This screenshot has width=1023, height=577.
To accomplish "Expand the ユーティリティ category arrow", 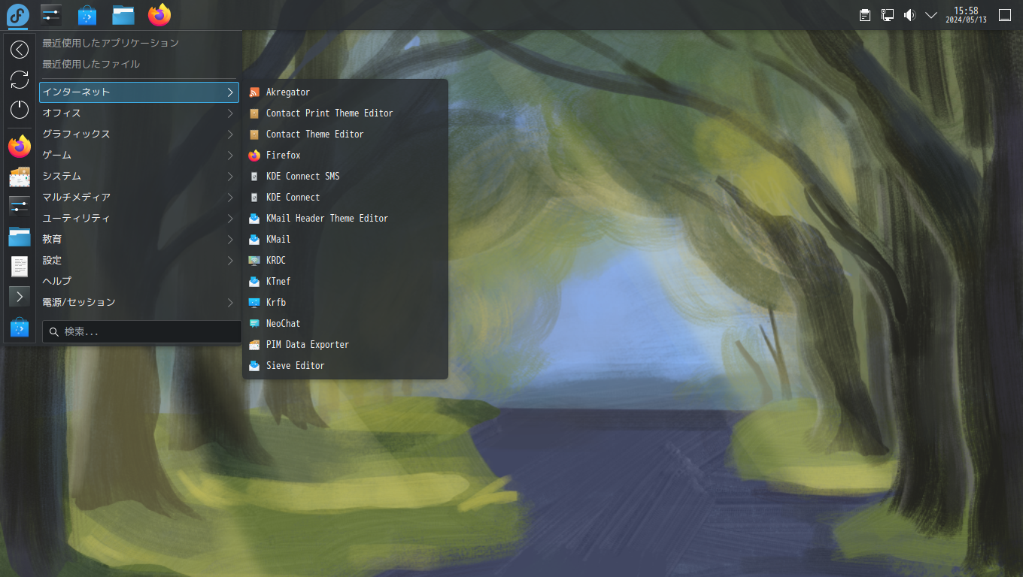I will pyautogui.click(x=230, y=219).
